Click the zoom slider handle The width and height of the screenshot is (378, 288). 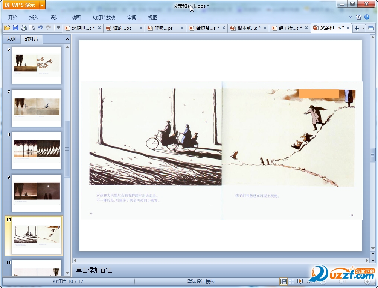341,282
